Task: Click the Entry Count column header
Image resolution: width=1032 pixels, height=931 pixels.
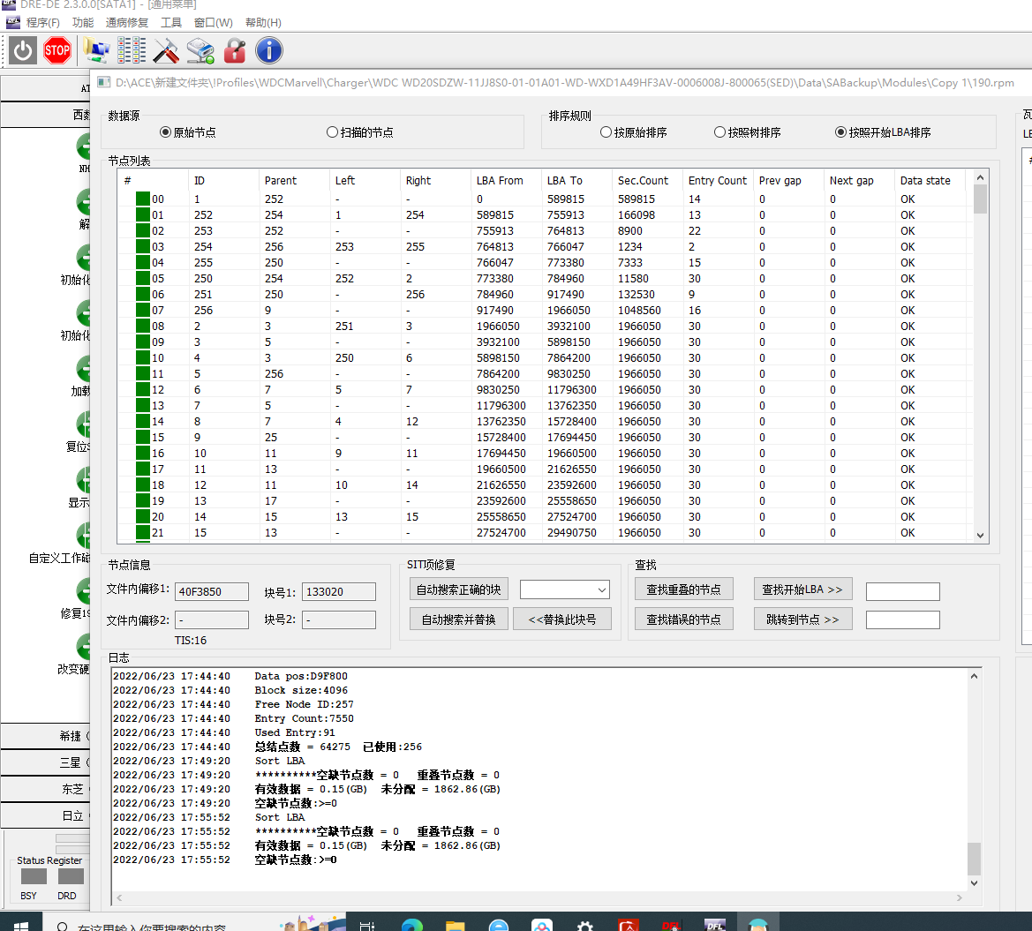Action: coord(718,180)
